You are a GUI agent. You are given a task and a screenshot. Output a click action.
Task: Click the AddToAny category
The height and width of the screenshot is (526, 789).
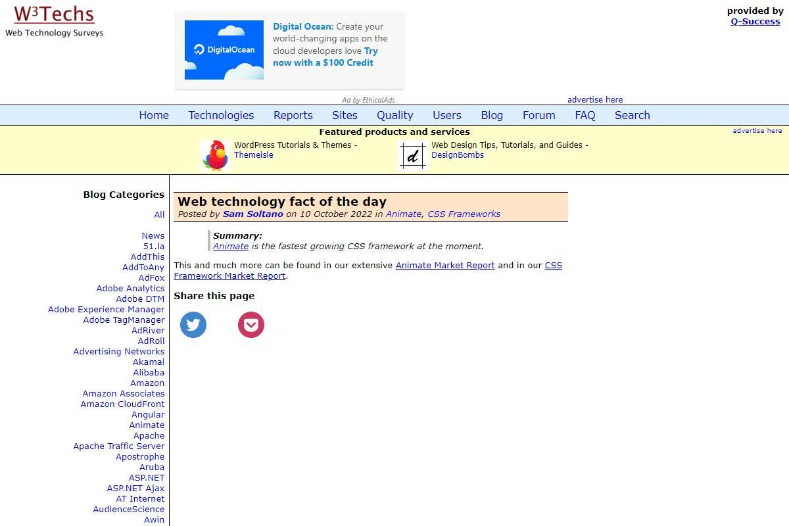tap(143, 267)
